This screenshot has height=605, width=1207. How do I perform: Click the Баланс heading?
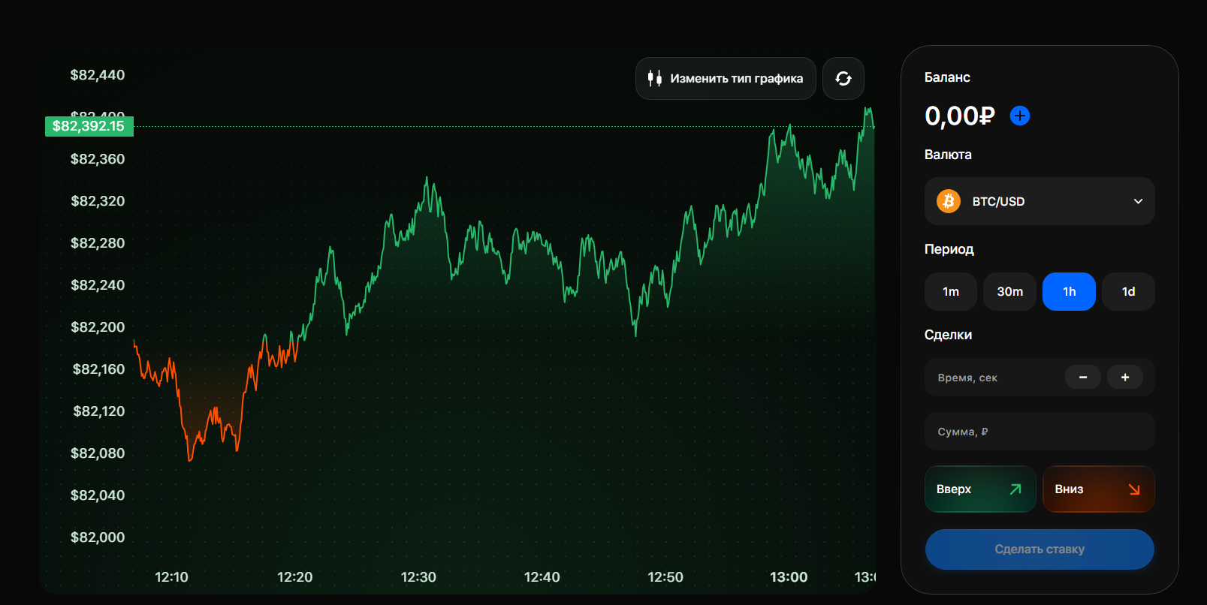coord(947,77)
